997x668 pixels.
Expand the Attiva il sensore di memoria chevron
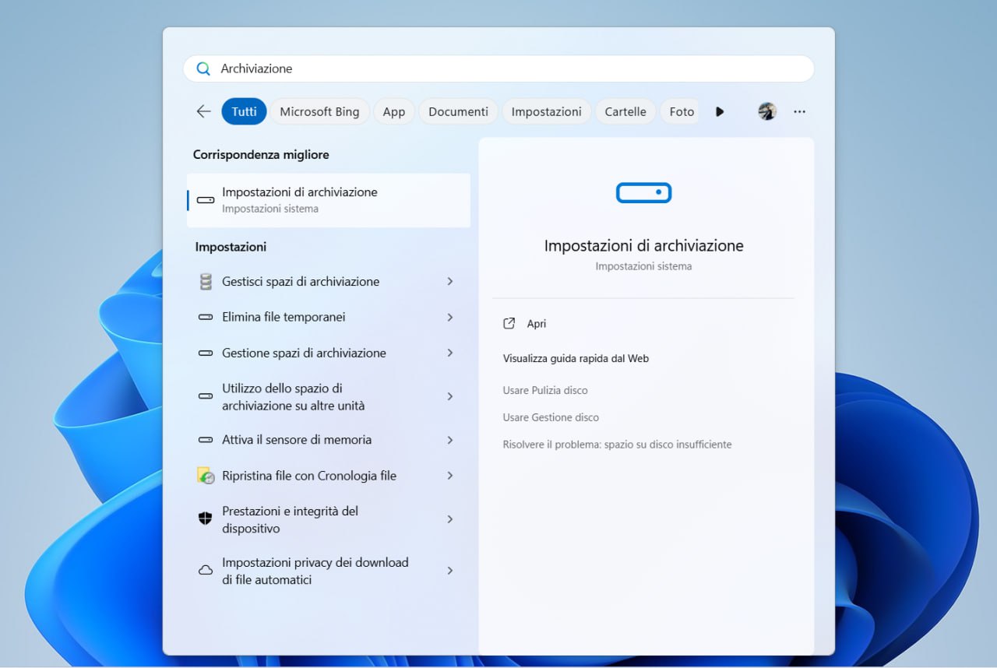point(449,440)
